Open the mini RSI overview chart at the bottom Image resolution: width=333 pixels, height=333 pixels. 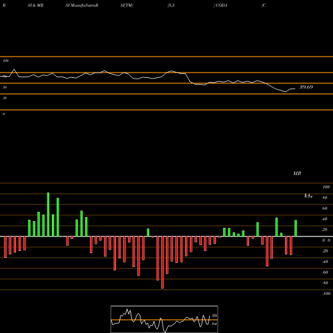[165, 319]
